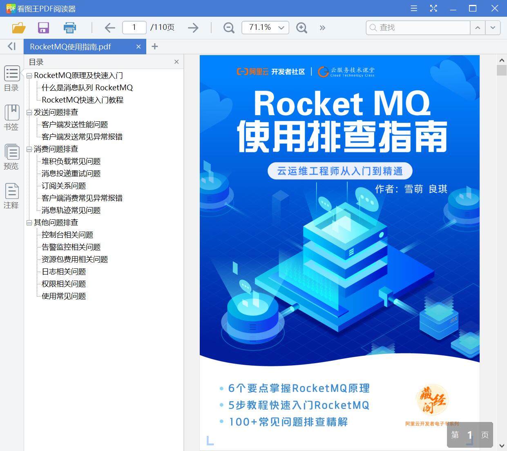Open 客户端消费常见异常报错 section

(x=82, y=198)
